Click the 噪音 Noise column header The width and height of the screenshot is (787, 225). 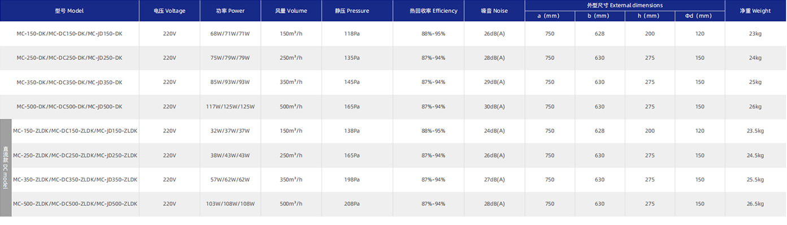coord(494,11)
